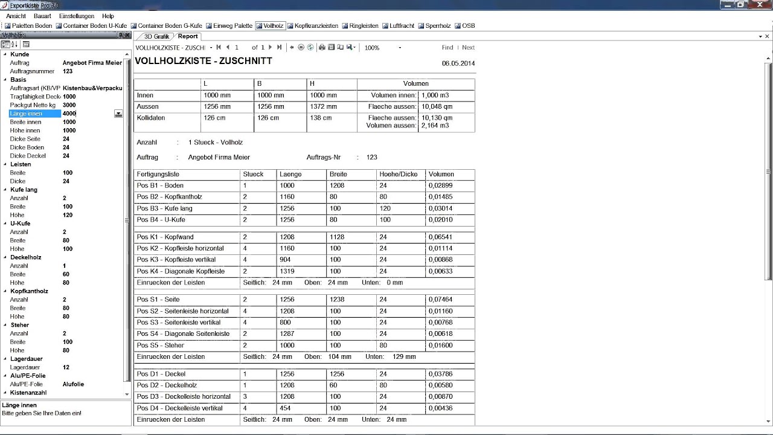
Task: Select the Lagerdauer value 12
Action: pyautogui.click(x=92, y=367)
